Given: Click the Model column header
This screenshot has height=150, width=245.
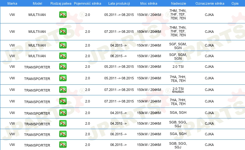Looking at the screenshot, I should (x=37, y=3).
